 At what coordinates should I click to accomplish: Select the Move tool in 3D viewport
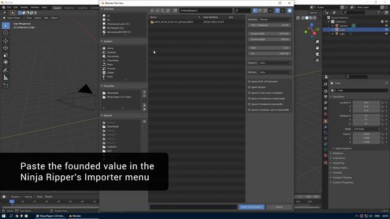(5, 41)
